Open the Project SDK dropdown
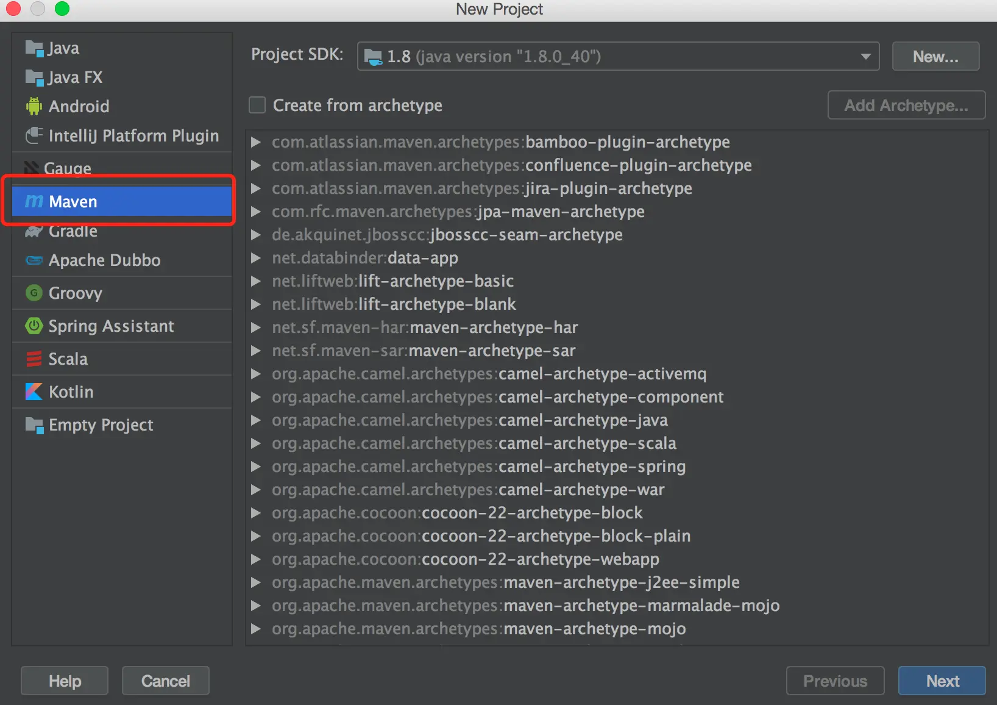The width and height of the screenshot is (997, 705). click(618, 56)
